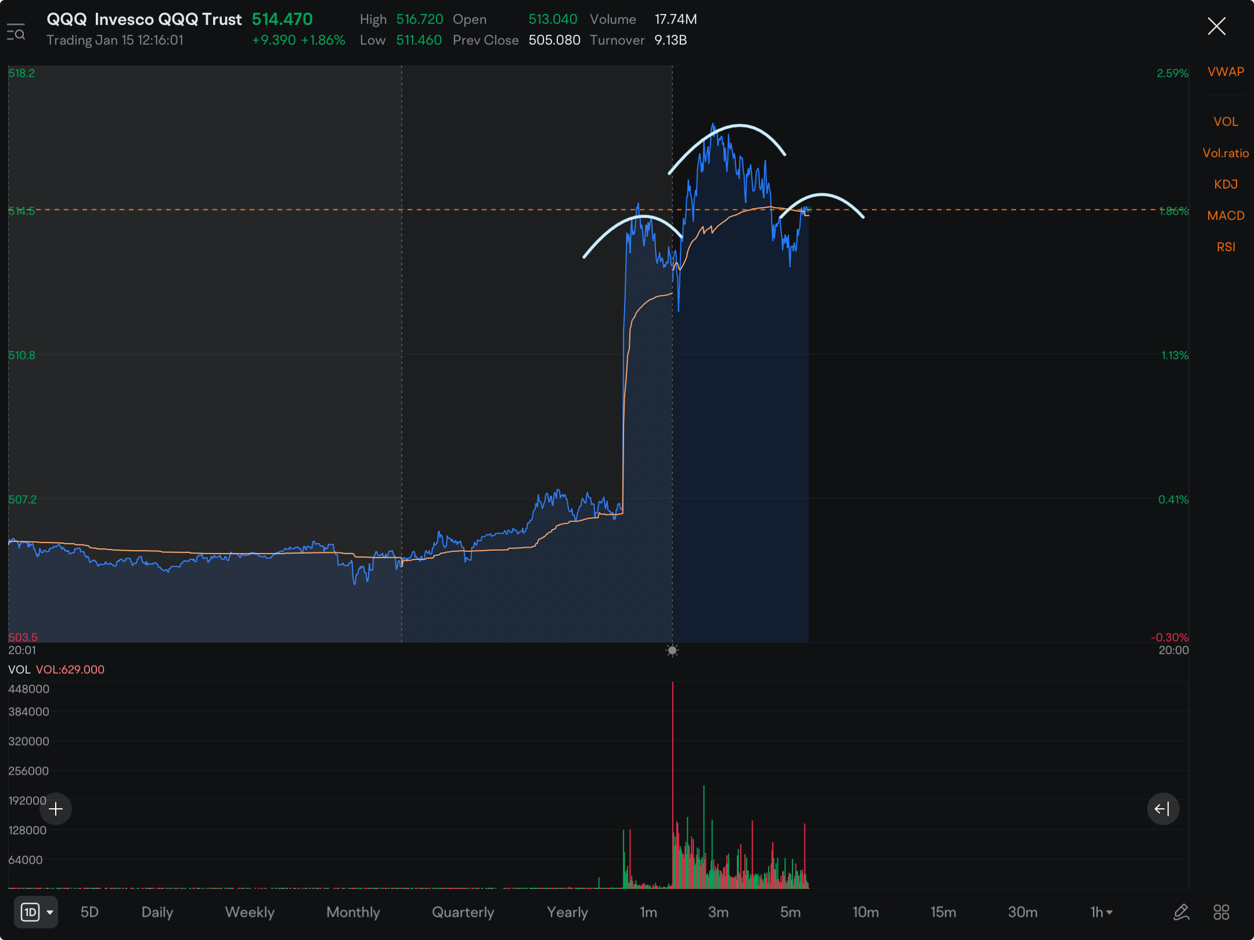1254x940 pixels.
Task: Click the Low value 511.460
Action: [419, 40]
